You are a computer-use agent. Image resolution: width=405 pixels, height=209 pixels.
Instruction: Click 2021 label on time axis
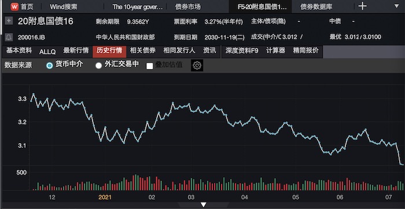[105, 197]
